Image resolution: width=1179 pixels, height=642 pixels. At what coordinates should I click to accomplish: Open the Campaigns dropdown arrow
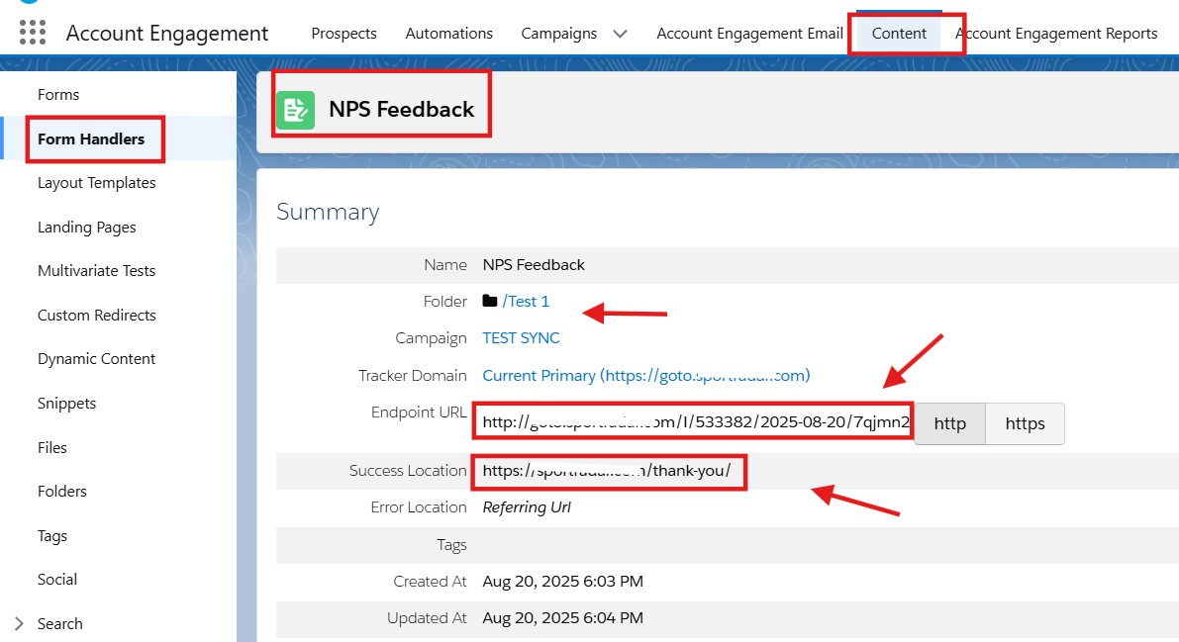pos(620,34)
